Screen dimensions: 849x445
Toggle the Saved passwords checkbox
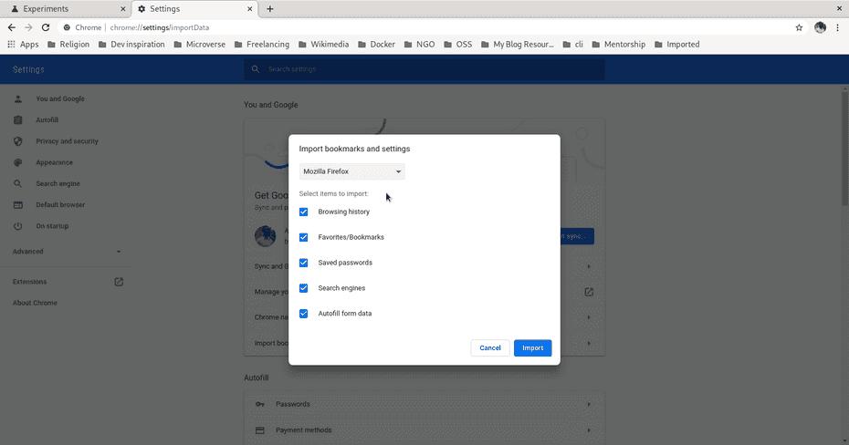[304, 263]
